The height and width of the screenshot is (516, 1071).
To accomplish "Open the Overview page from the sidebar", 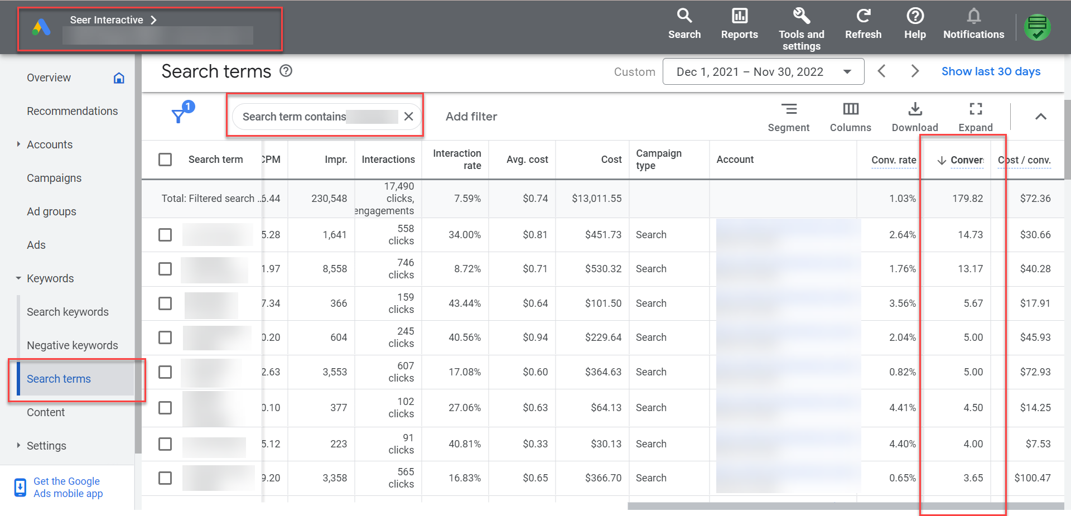I will pos(49,78).
